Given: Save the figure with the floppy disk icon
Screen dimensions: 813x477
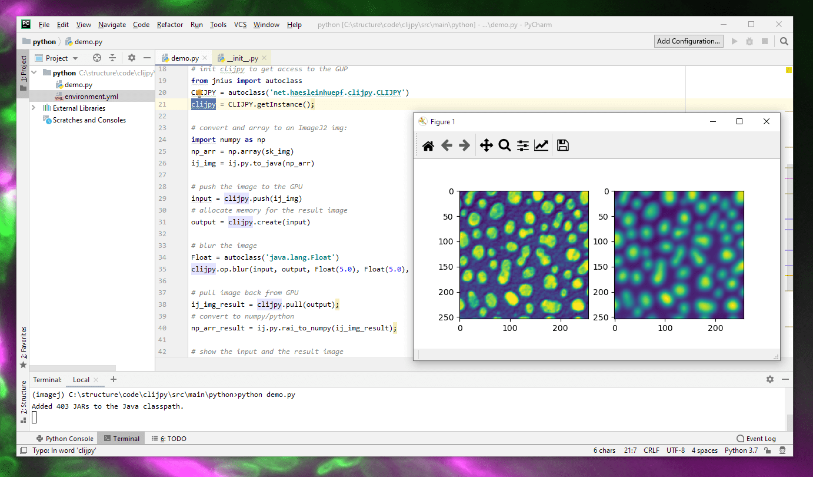Looking at the screenshot, I should [563, 145].
